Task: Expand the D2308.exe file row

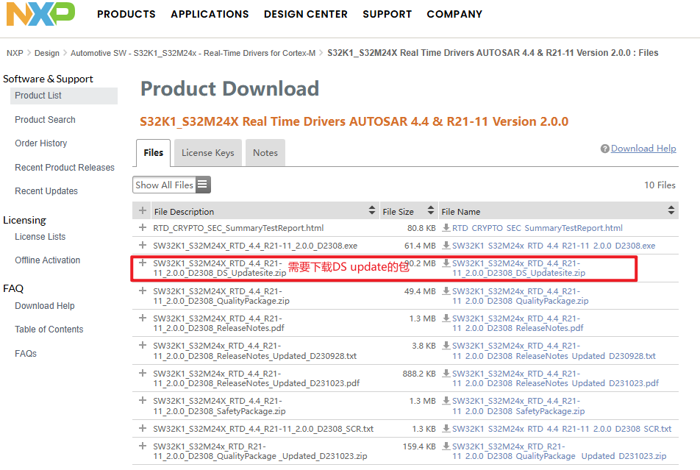Action: tap(143, 245)
